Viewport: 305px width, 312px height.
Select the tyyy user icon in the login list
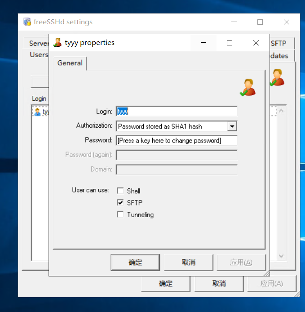click(x=37, y=112)
